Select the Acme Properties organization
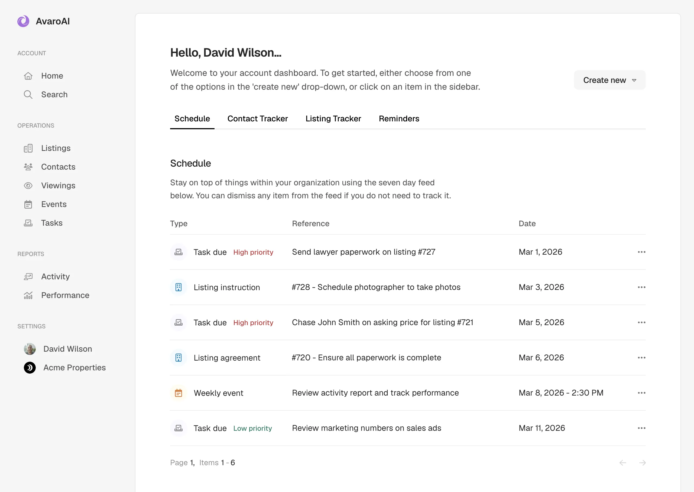694x492 pixels. [x=74, y=367]
